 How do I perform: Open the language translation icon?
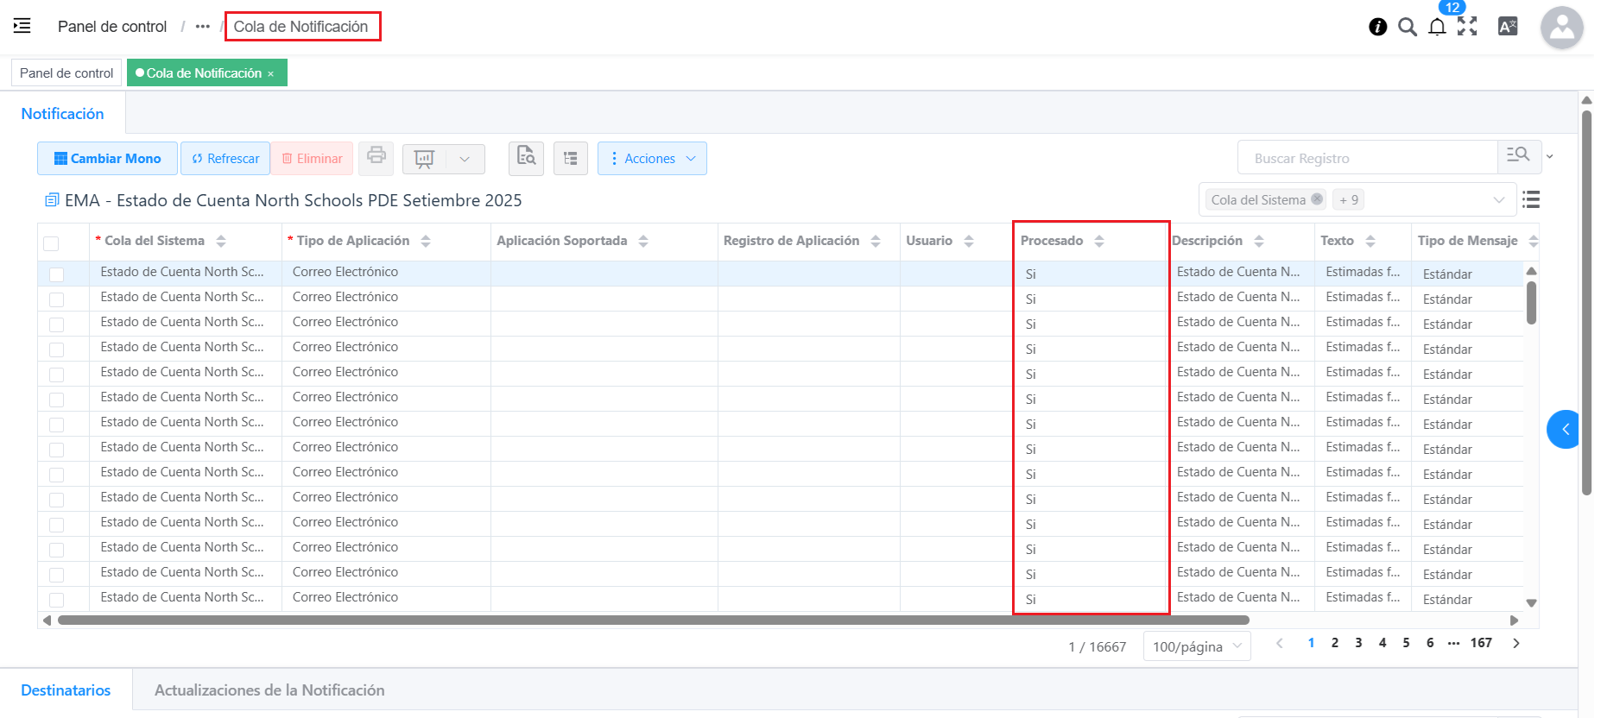point(1508,27)
